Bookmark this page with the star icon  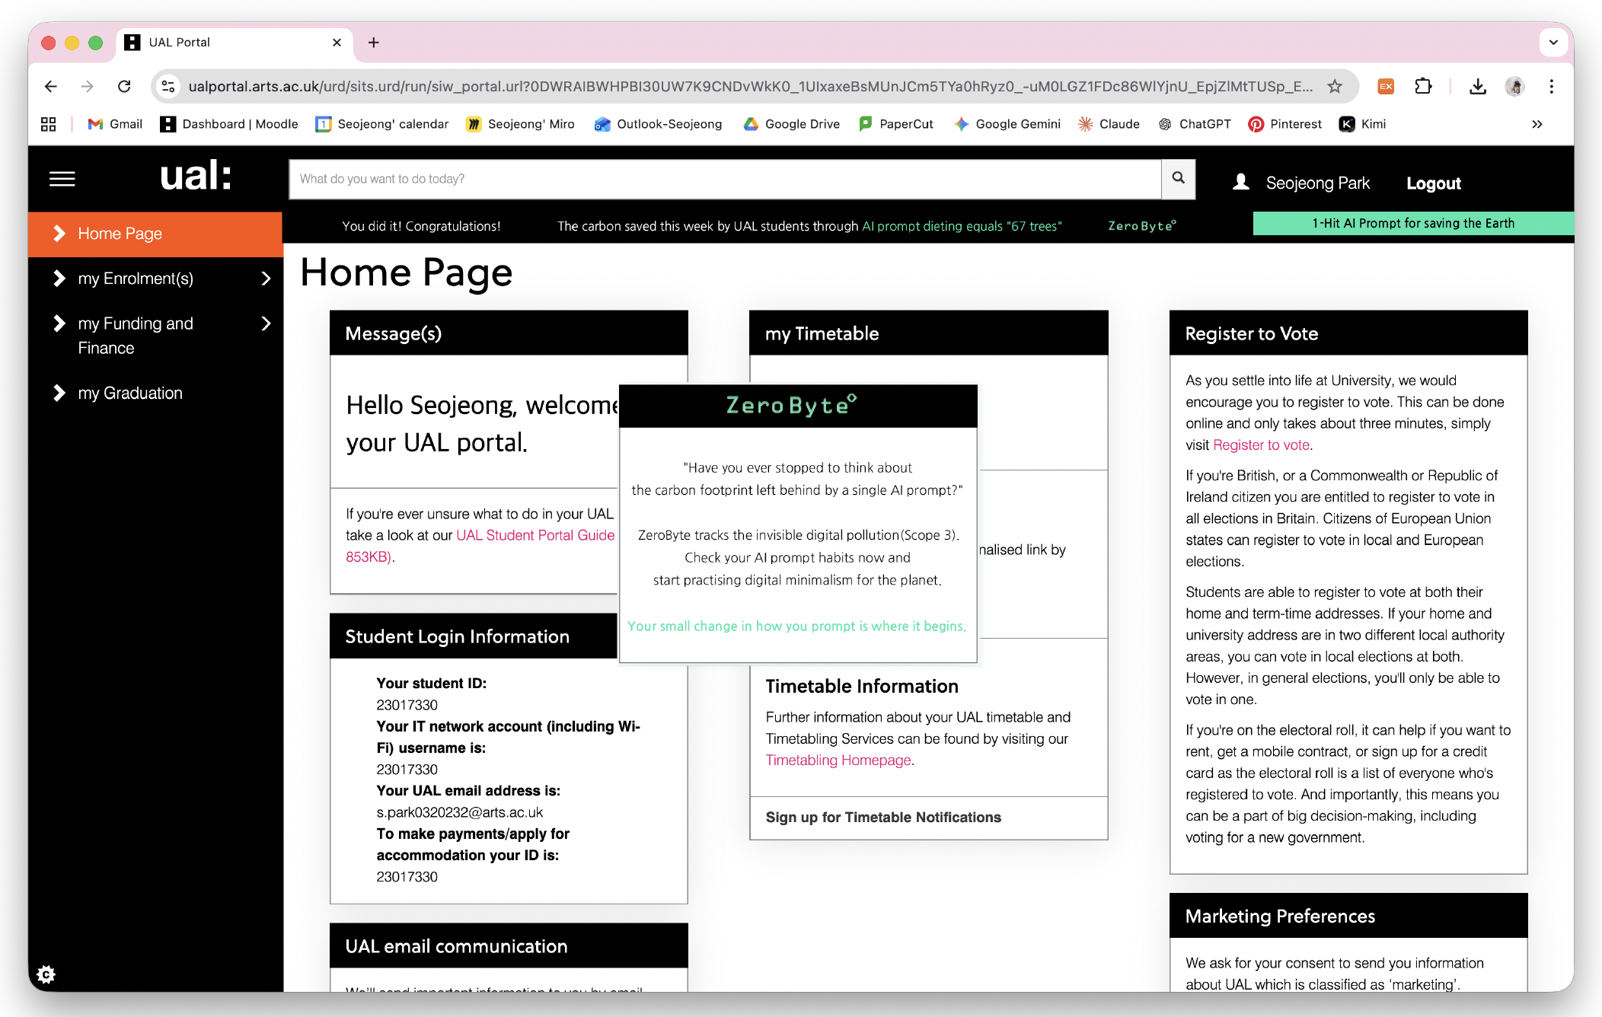coord(1335,86)
